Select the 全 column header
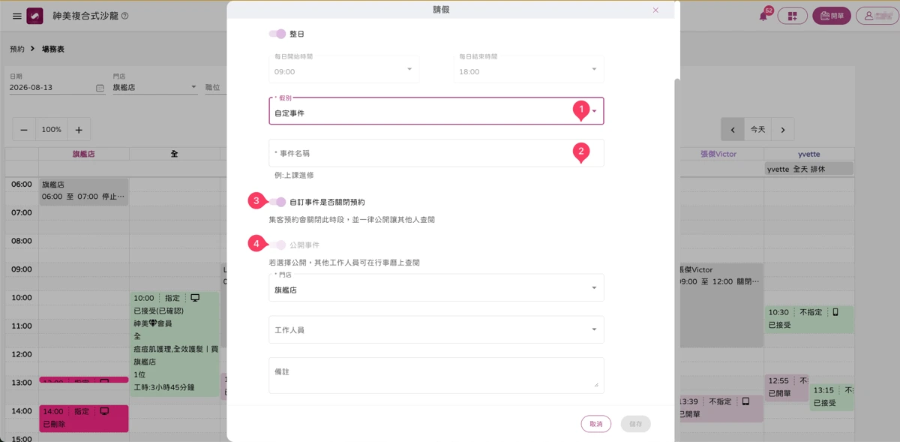Viewport: 900px width, 442px height. click(174, 153)
